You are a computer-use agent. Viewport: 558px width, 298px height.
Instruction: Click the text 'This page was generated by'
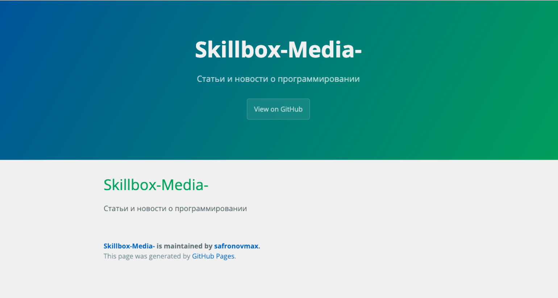pos(147,256)
